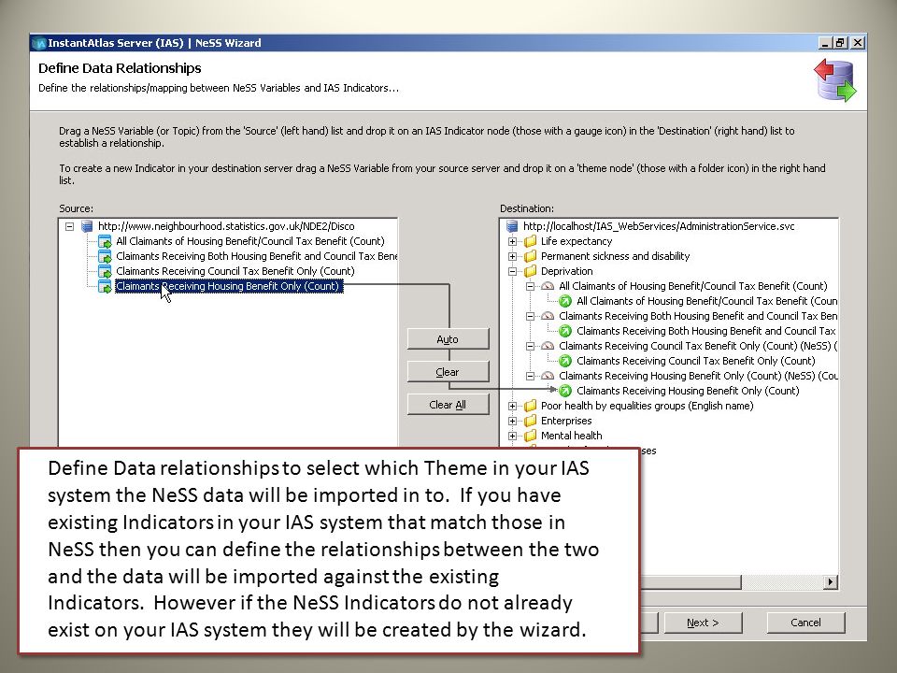Click the destination horizontal scrollbar thumb
The image size is (897, 673).
(x=691, y=582)
